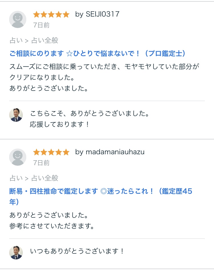Open reviewer madamaniauhazu's profile name
214x272 pixels.
(110, 152)
